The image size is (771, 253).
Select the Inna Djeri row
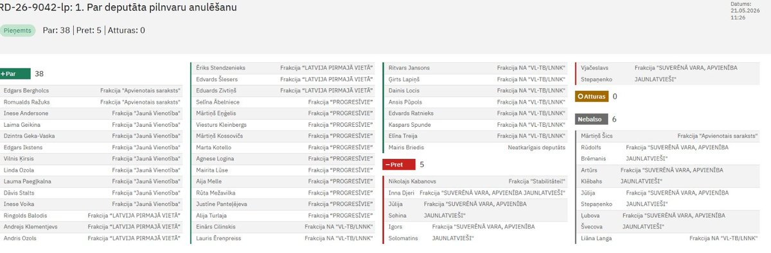(475, 193)
